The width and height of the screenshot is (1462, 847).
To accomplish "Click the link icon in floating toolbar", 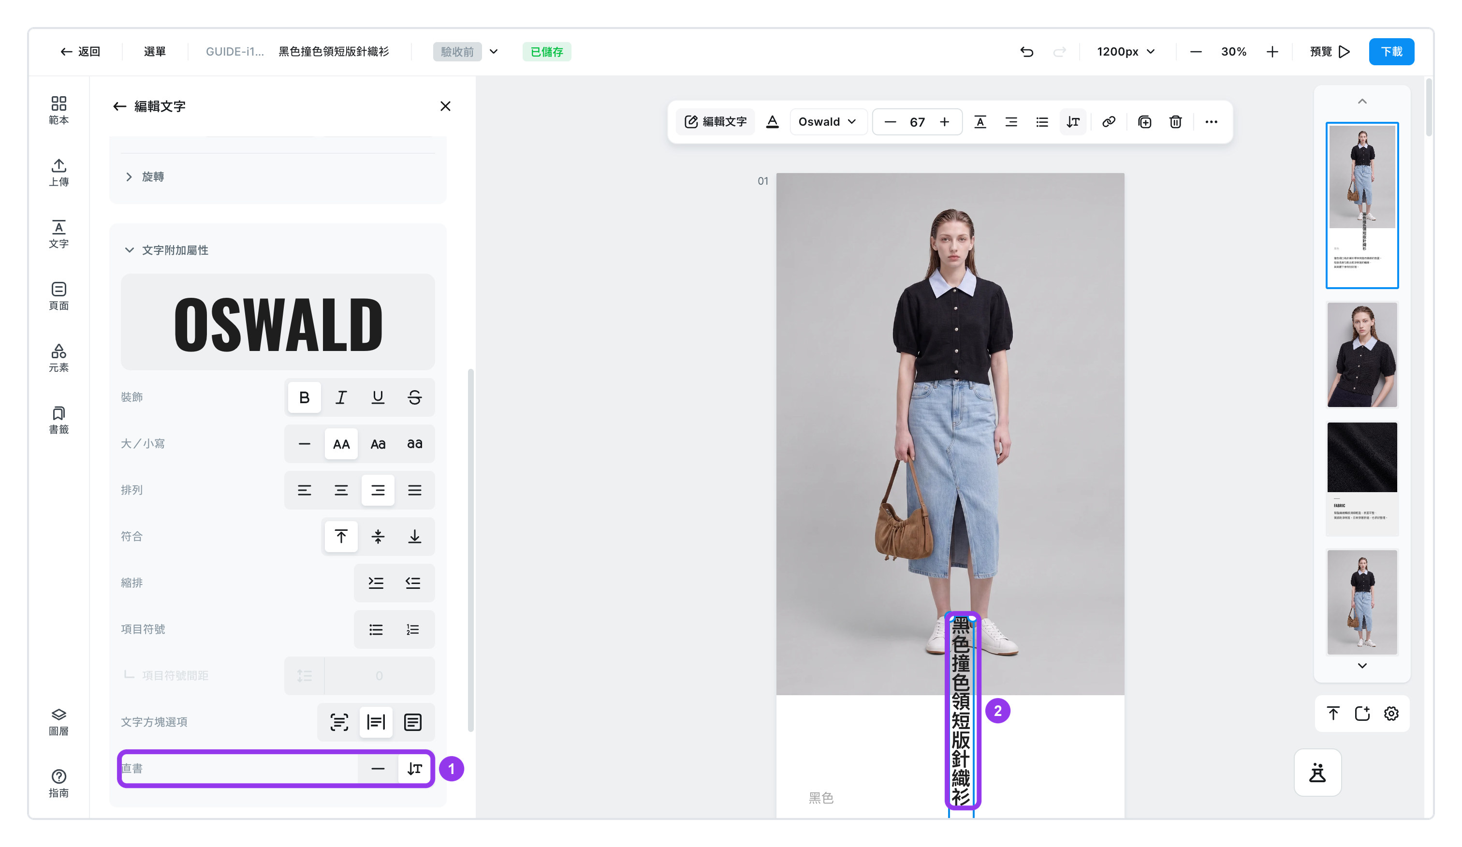I will pyautogui.click(x=1109, y=122).
